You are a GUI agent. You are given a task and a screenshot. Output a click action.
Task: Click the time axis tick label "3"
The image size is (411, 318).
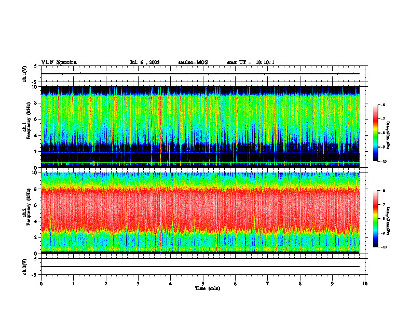coord(138,284)
